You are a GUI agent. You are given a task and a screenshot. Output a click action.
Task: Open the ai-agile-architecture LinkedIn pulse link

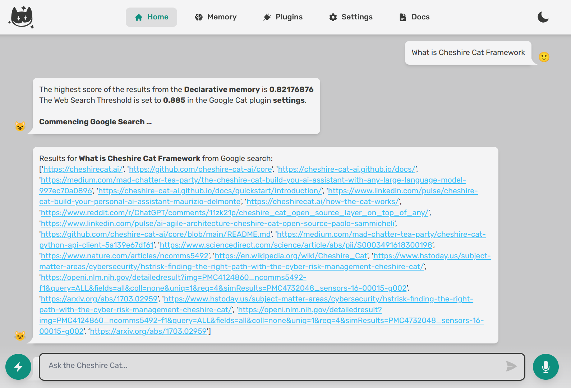click(x=218, y=223)
